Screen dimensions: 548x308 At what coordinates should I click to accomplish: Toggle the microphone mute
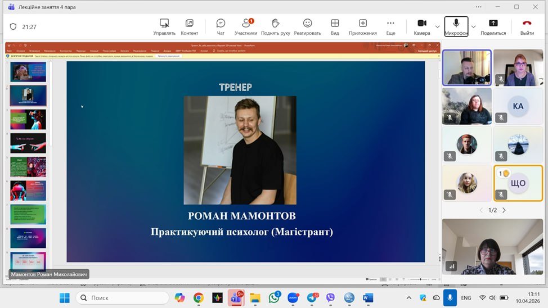pos(456,26)
